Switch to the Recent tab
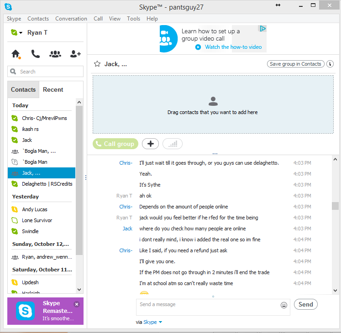341x333 pixels. coord(53,89)
